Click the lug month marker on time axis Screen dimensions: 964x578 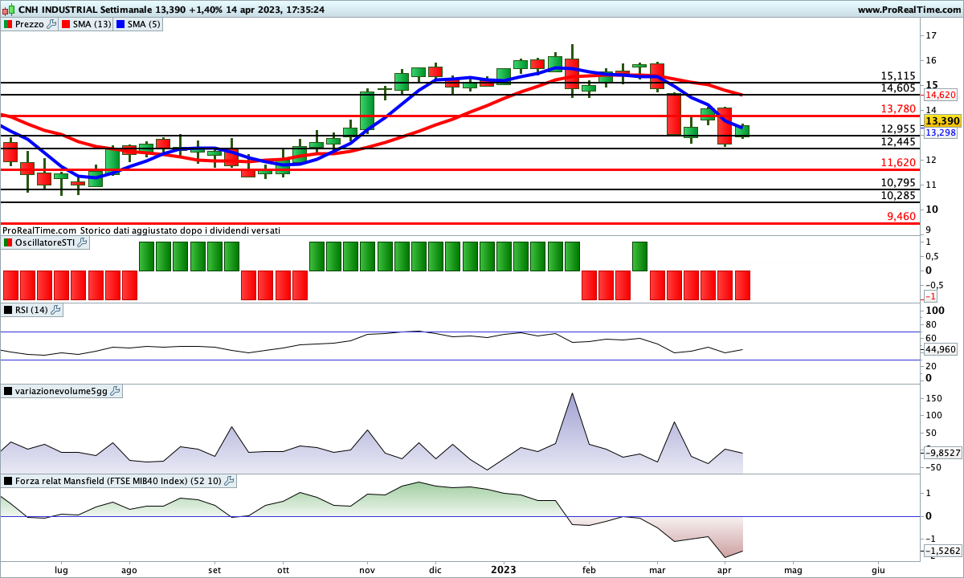point(61,570)
